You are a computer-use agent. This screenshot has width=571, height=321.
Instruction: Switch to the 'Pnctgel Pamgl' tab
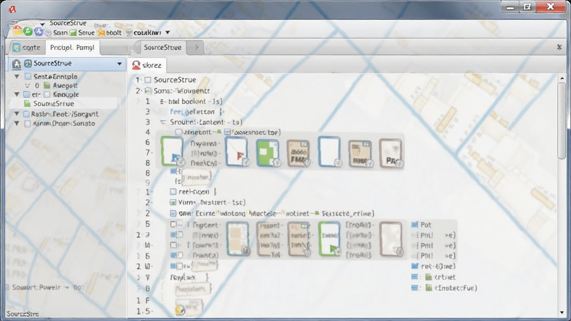72,48
